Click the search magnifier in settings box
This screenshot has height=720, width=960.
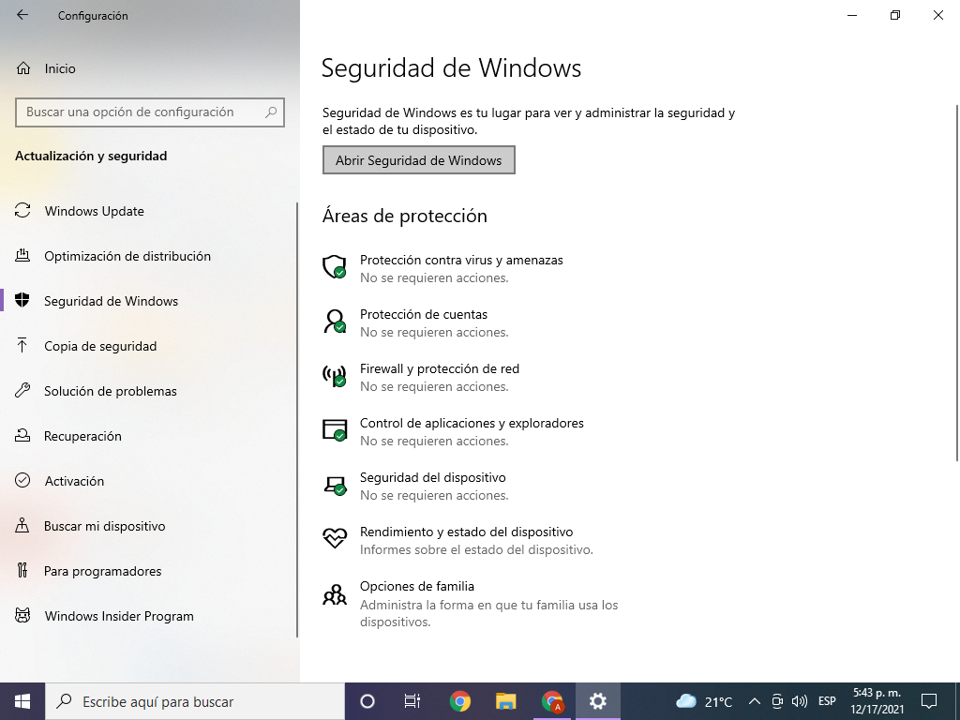271,112
